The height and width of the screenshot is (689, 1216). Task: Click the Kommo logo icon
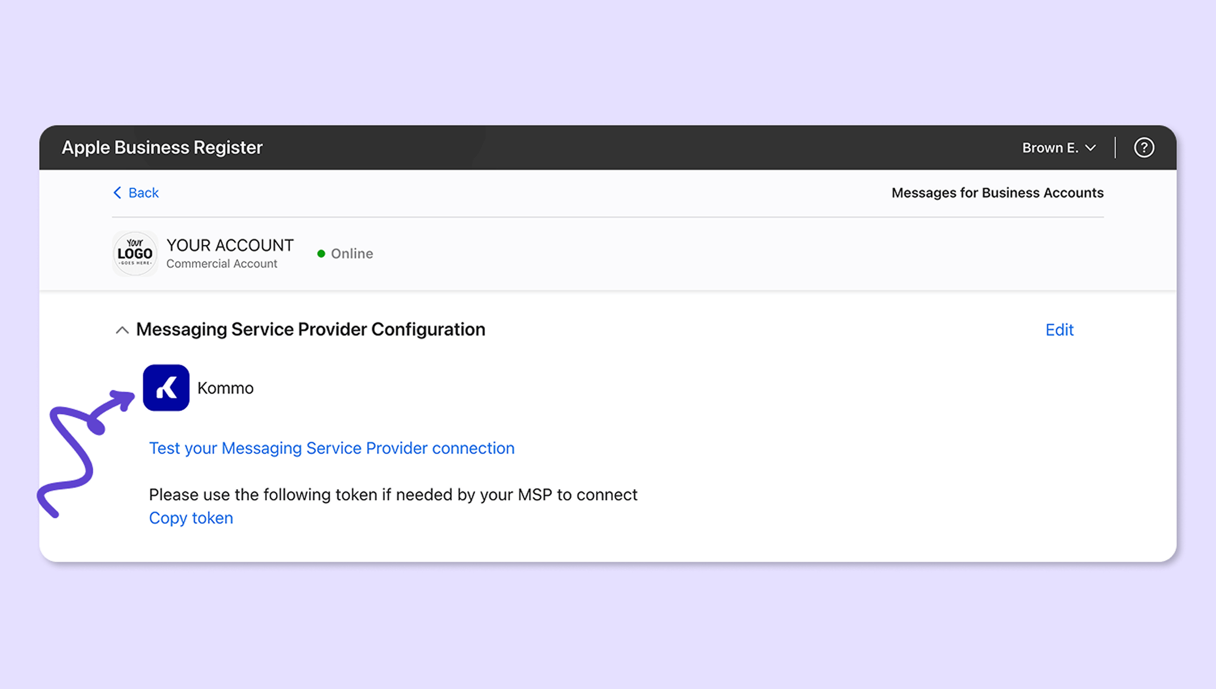click(x=166, y=387)
